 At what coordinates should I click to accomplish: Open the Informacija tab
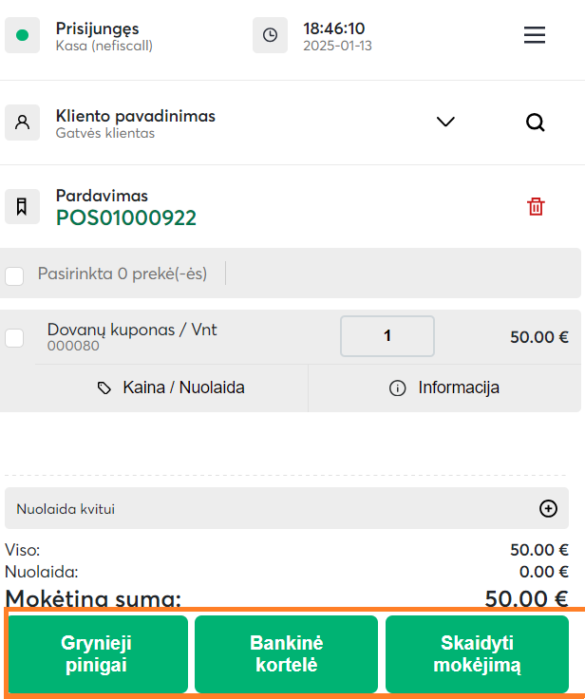pos(444,387)
